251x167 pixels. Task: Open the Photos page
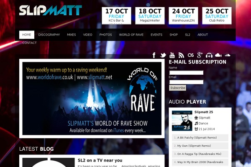105,35
